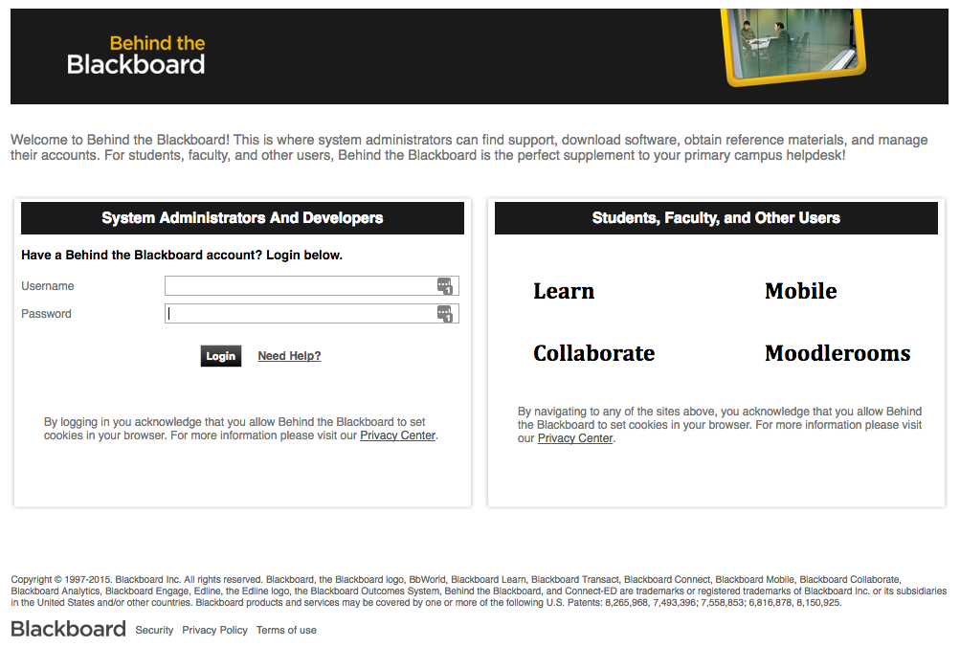
Task: Open Privacy Center link in students panel
Action: coord(575,438)
